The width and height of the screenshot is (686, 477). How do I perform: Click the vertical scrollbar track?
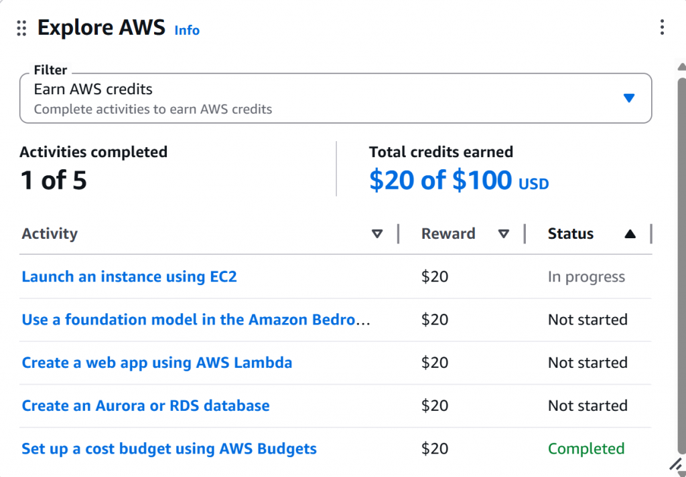pos(681,268)
